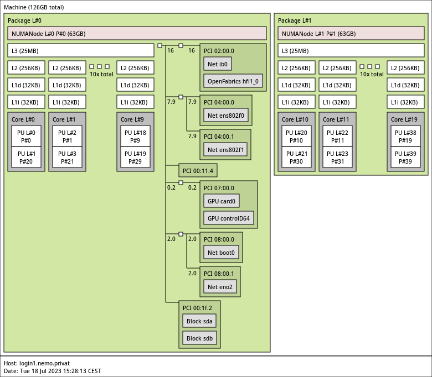Select PU L#2 P#1 box
Image resolution: width=432 pixels, height=377 pixels.
[x=67, y=137]
